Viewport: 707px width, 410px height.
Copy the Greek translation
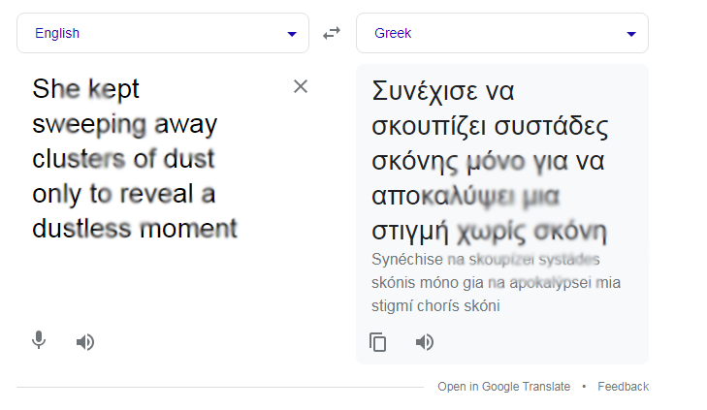tap(378, 341)
